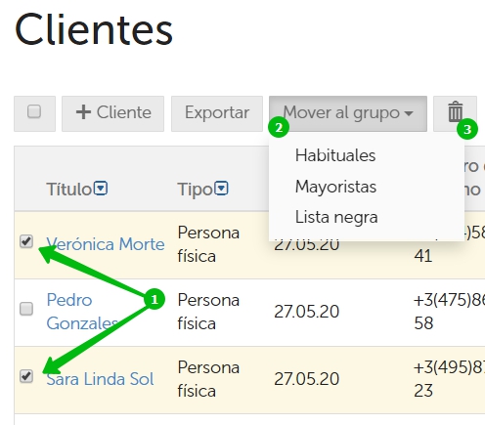Viewport: 485px width, 425px height.
Task: Click the green number 1 marker
Action: [154, 299]
